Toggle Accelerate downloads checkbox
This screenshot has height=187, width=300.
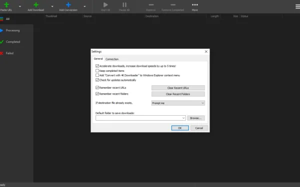(x=97, y=66)
